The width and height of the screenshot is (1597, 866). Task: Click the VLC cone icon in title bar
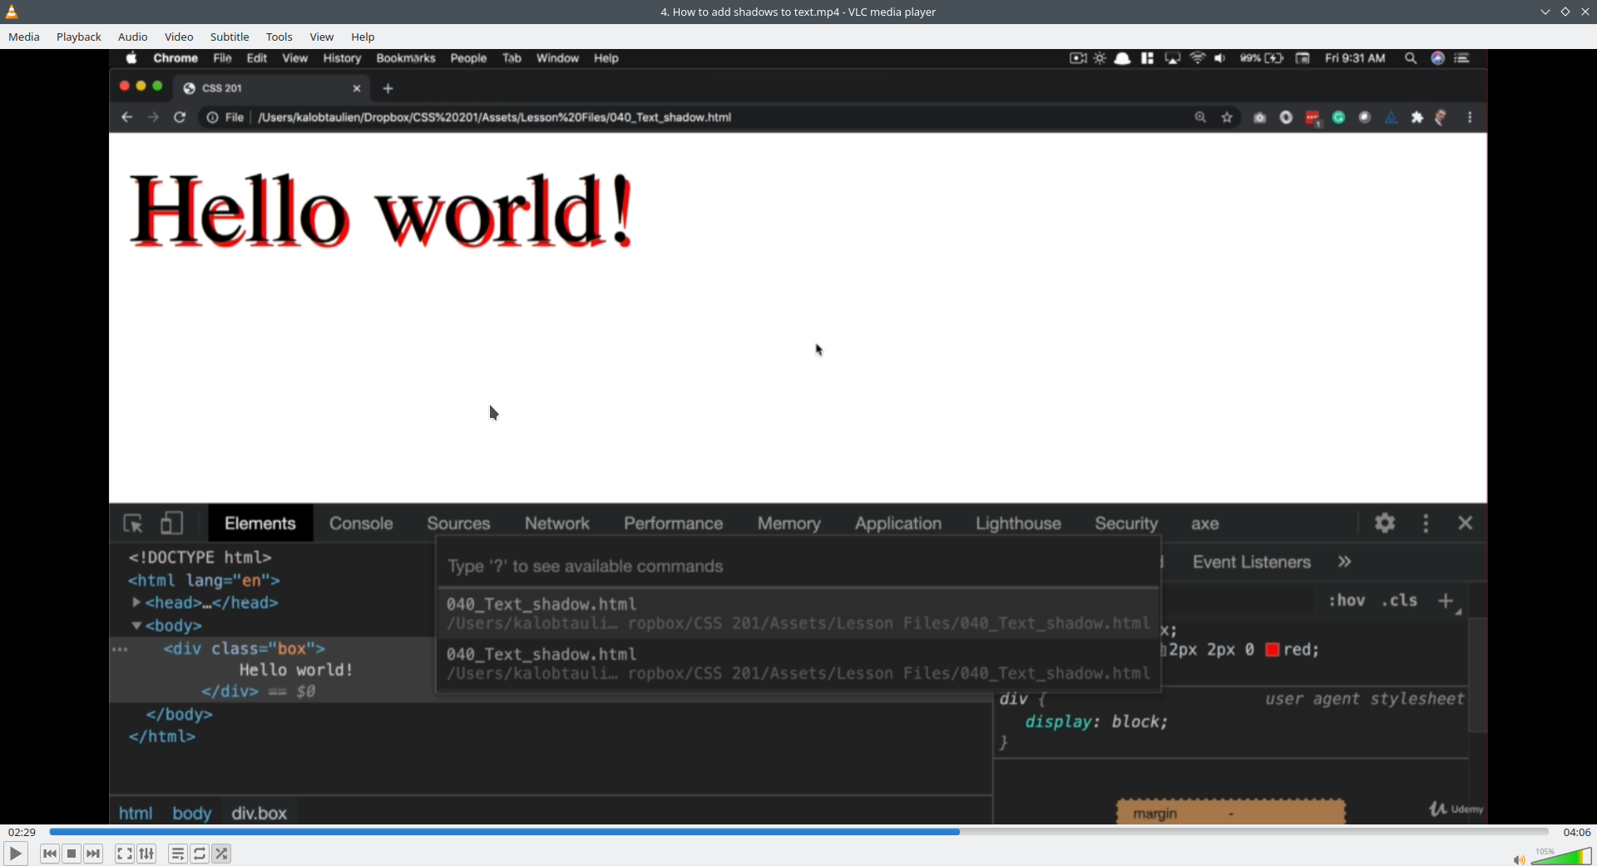pos(12,12)
